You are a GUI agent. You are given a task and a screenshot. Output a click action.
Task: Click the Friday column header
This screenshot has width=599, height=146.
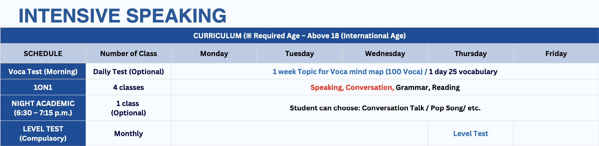tap(556, 53)
